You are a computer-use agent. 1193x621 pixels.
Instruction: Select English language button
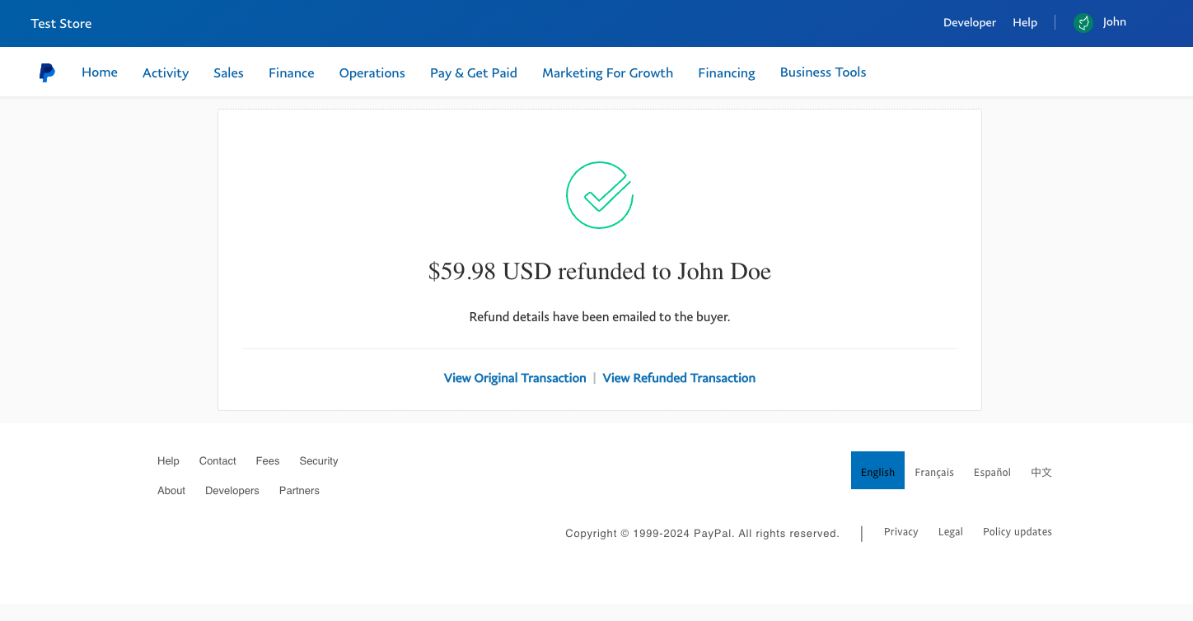877,471
